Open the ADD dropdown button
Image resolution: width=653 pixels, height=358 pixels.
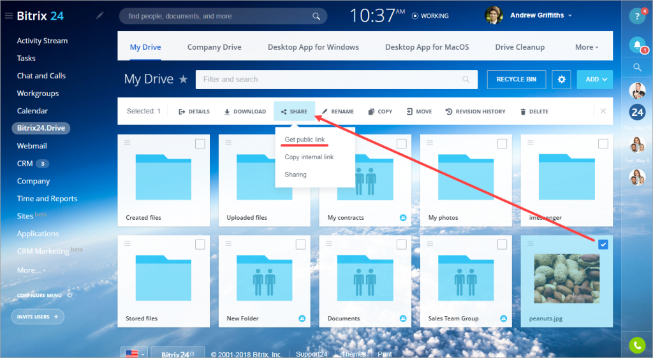[x=595, y=79]
